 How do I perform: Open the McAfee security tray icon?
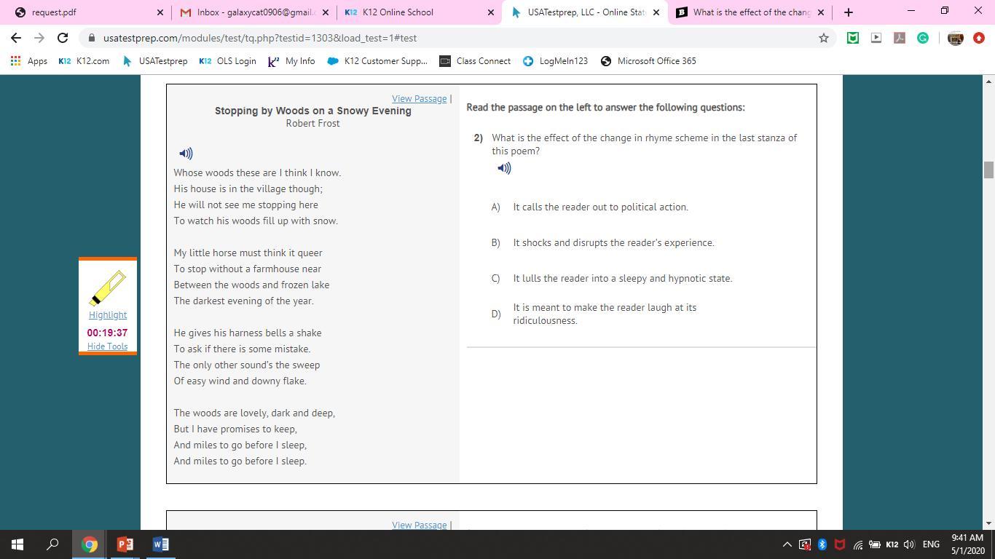(840, 544)
